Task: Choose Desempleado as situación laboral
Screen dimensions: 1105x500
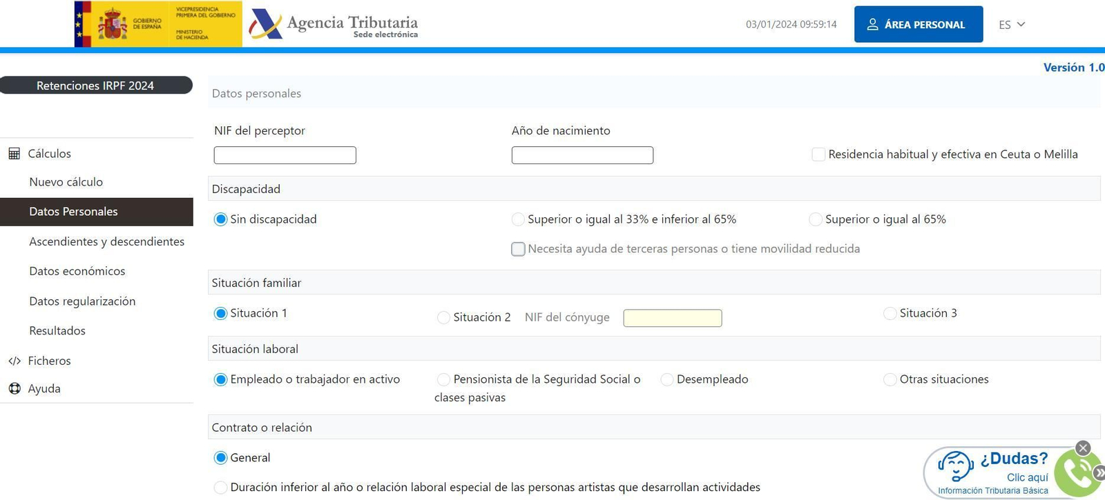Action: (x=667, y=379)
